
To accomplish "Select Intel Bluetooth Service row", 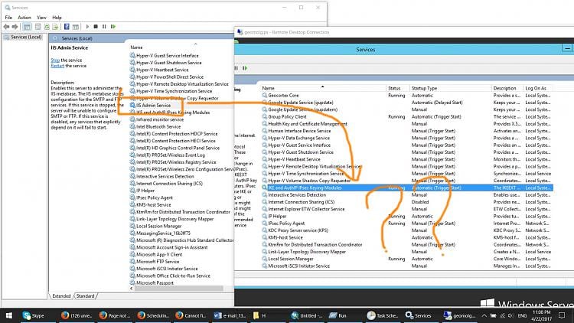I will [x=158, y=127].
